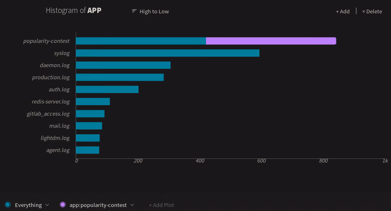This screenshot has height=211, width=391.
Task: Click the 200 axis tick label
Action: [138, 161]
